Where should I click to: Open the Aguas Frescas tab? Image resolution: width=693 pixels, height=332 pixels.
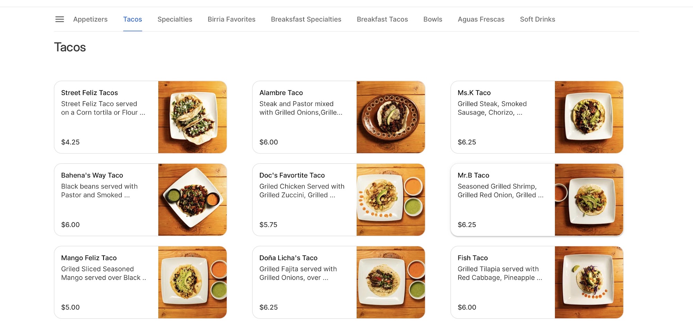[x=481, y=19]
